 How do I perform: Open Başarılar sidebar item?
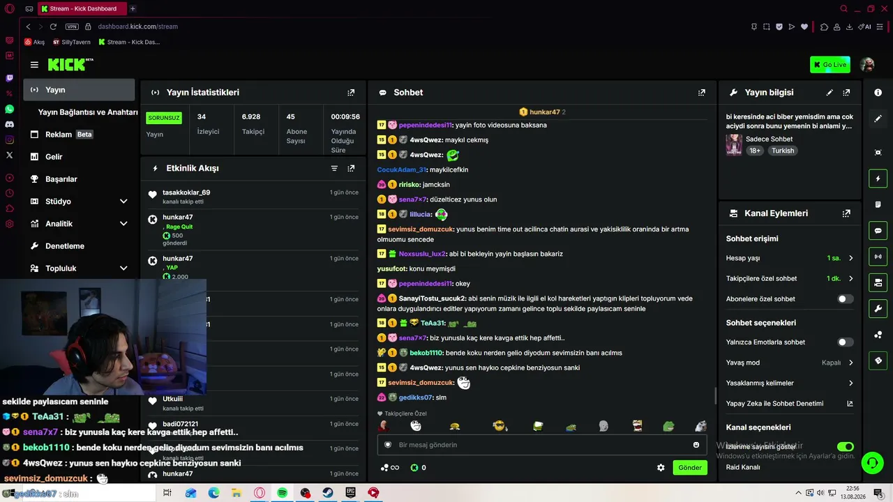(x=79, y=179)
